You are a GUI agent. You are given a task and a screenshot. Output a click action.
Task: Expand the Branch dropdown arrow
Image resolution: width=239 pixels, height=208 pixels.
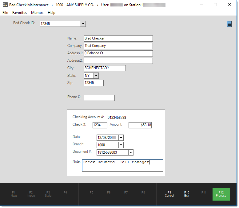click(121, 145)
